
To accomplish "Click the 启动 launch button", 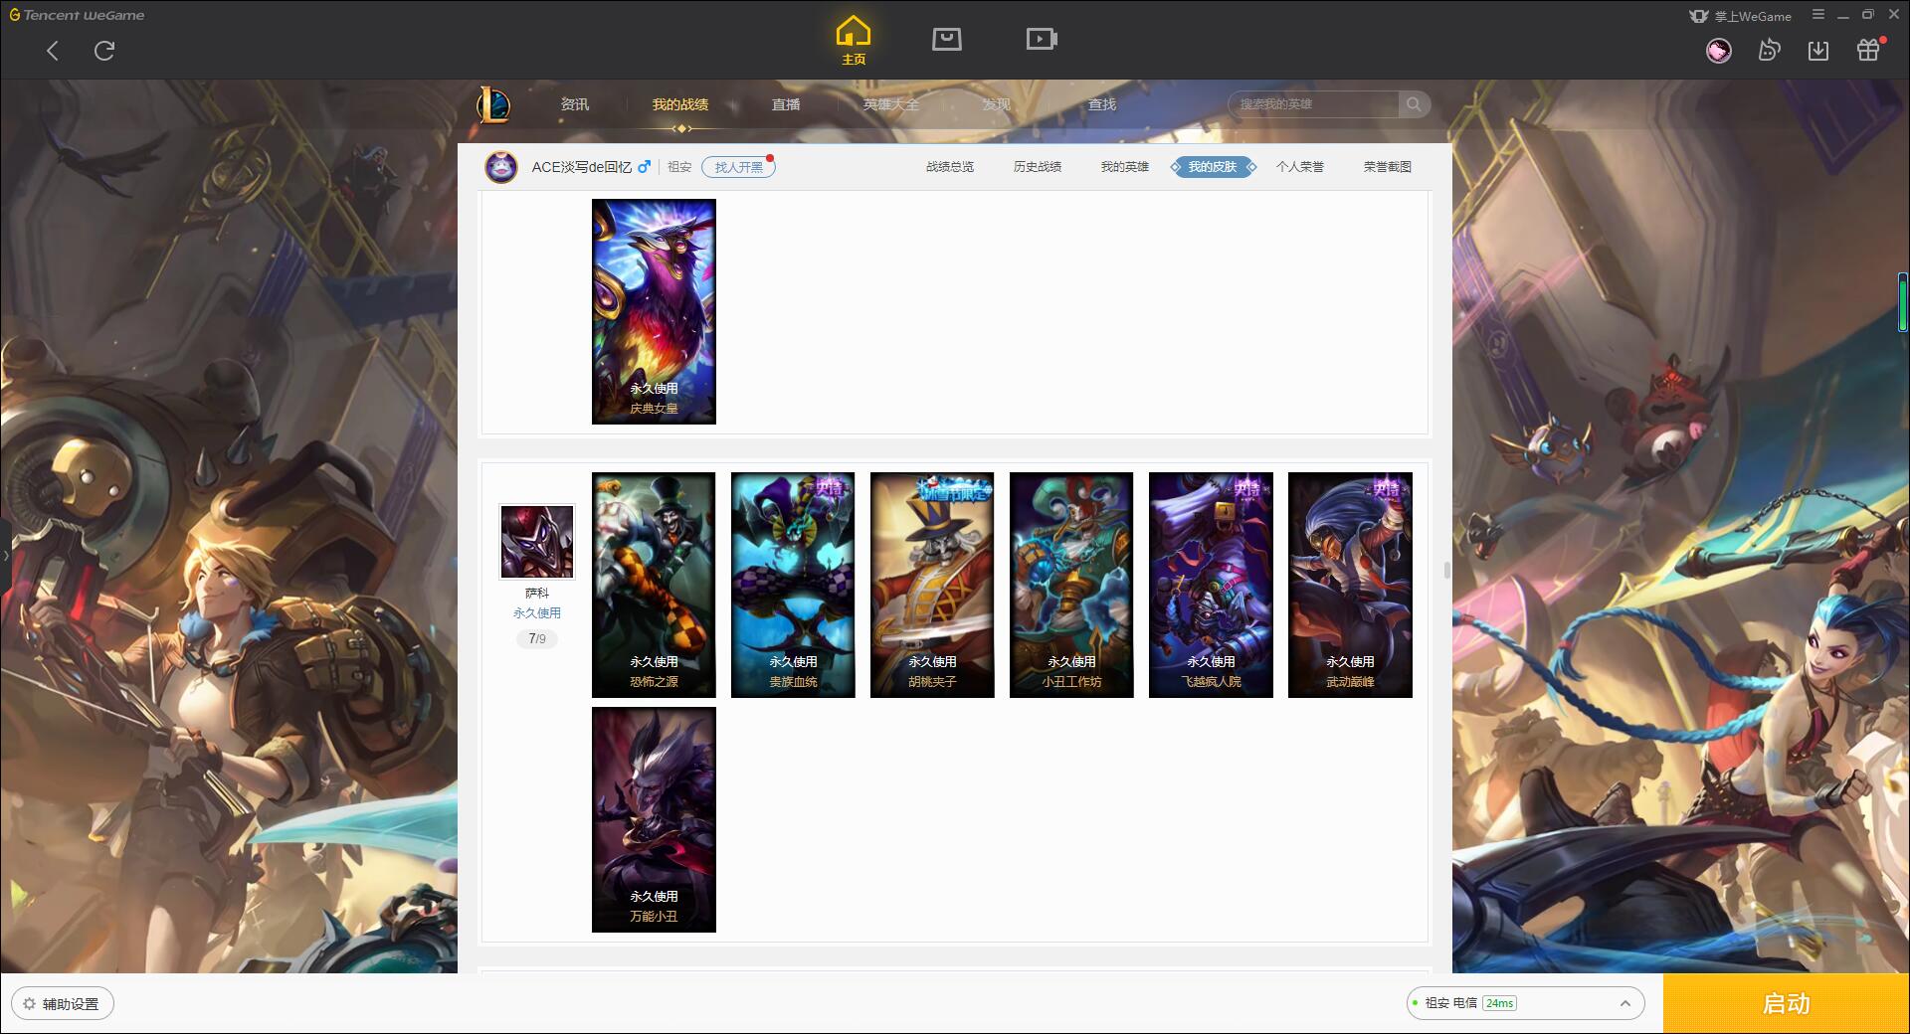I will 1786,1003.
